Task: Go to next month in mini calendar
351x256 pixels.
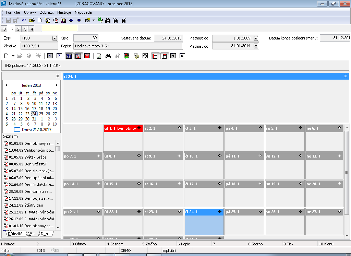Action: pyautogui.click(x=57, y=85)
